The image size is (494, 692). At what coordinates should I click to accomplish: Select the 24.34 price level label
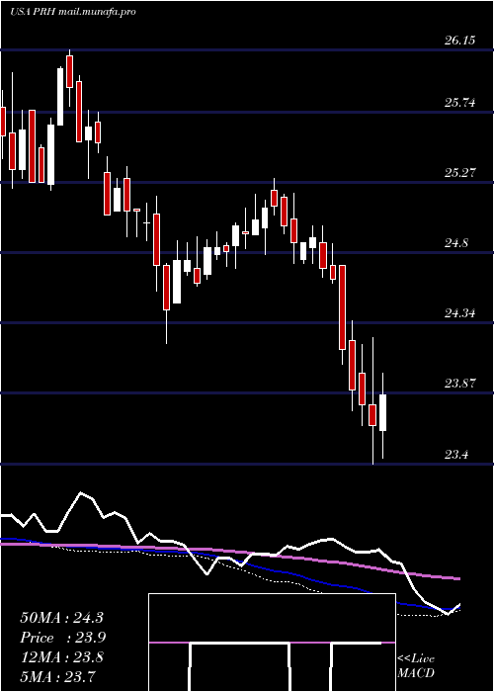(459, 313)
